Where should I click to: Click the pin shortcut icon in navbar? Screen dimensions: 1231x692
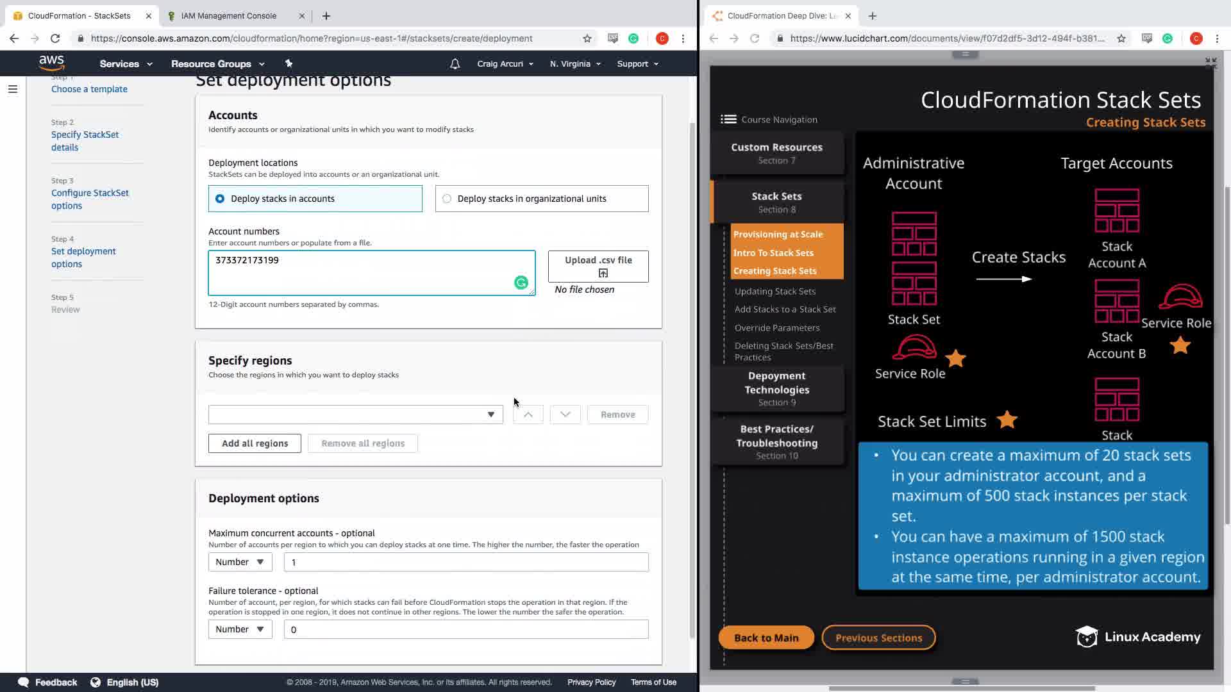click(x=289, y=63)
